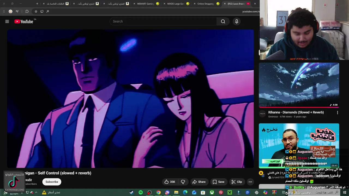The height and width of the screenshot is (196, 349).
Task: Switch to the Online Shopping tab
Action: tap(206, 4)
